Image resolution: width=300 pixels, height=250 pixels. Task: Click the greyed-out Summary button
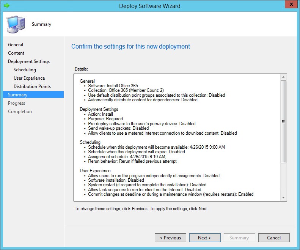[239, 238]
